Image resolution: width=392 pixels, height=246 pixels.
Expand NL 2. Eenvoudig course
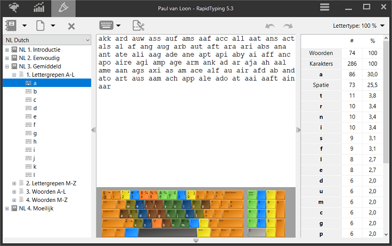point(7,58)
